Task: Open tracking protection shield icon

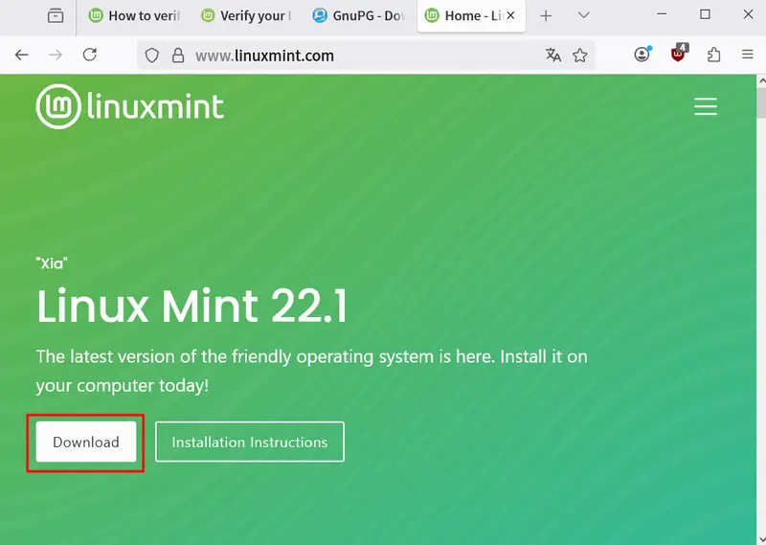Action: [x=152, y=56]
